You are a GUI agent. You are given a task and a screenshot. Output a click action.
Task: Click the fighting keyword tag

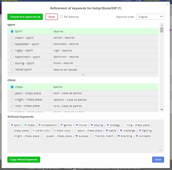click(x=146, y=130)
